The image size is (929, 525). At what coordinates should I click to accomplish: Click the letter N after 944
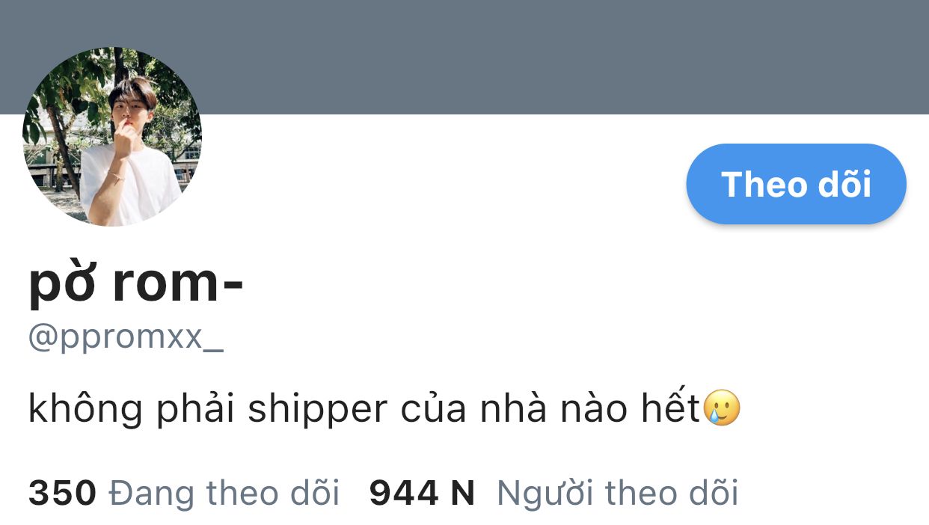[463, 494]
